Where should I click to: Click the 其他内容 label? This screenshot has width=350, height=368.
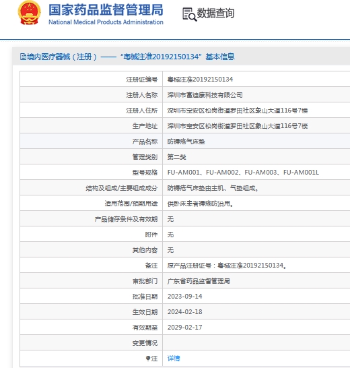coord(145,250)
